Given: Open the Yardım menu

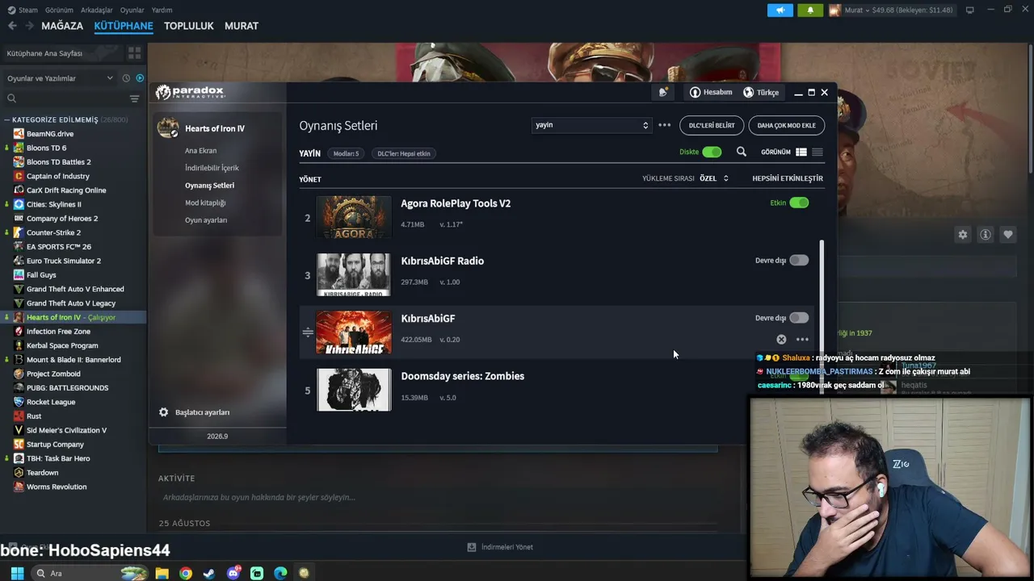Looking at the screenshot, I should click(x=162, y=10).
